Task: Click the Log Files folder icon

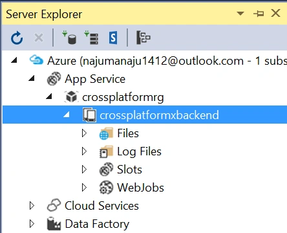Action: click(106, 151)
